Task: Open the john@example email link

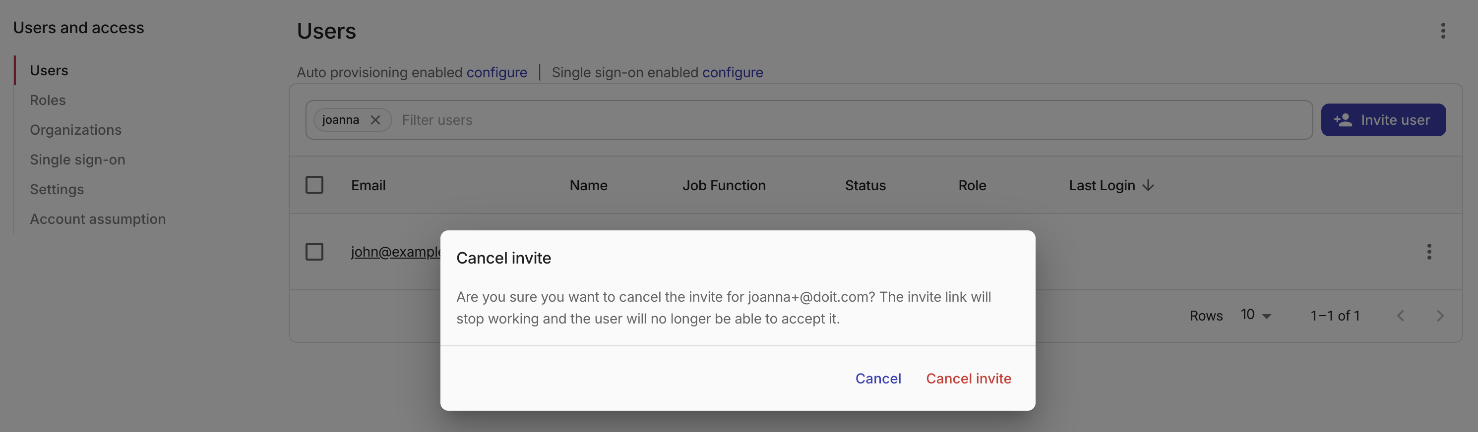Action: pos(396,252)
